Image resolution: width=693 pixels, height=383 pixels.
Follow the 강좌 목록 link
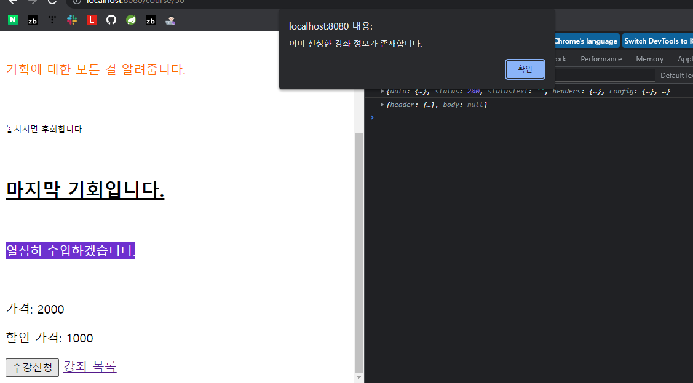pyautogui.click(x=90, y=366)
